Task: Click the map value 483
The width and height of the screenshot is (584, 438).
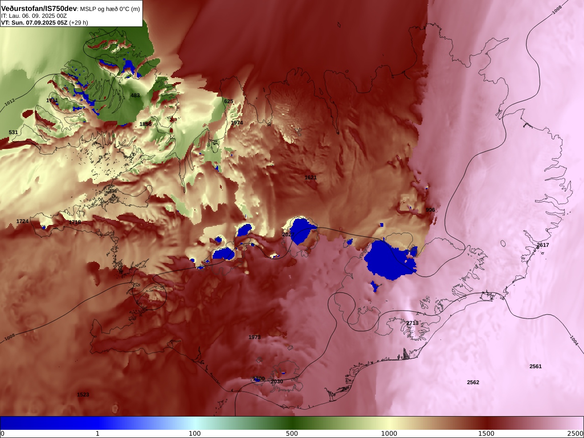Action: click(x=135, y=95)
